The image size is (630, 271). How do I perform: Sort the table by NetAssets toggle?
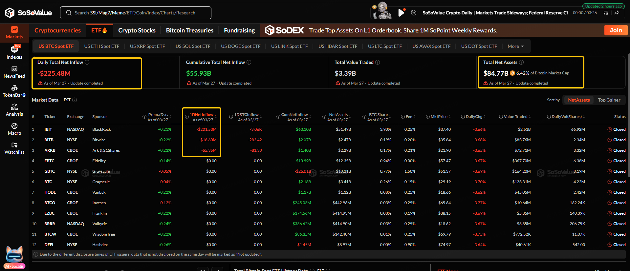click(578, 100)
